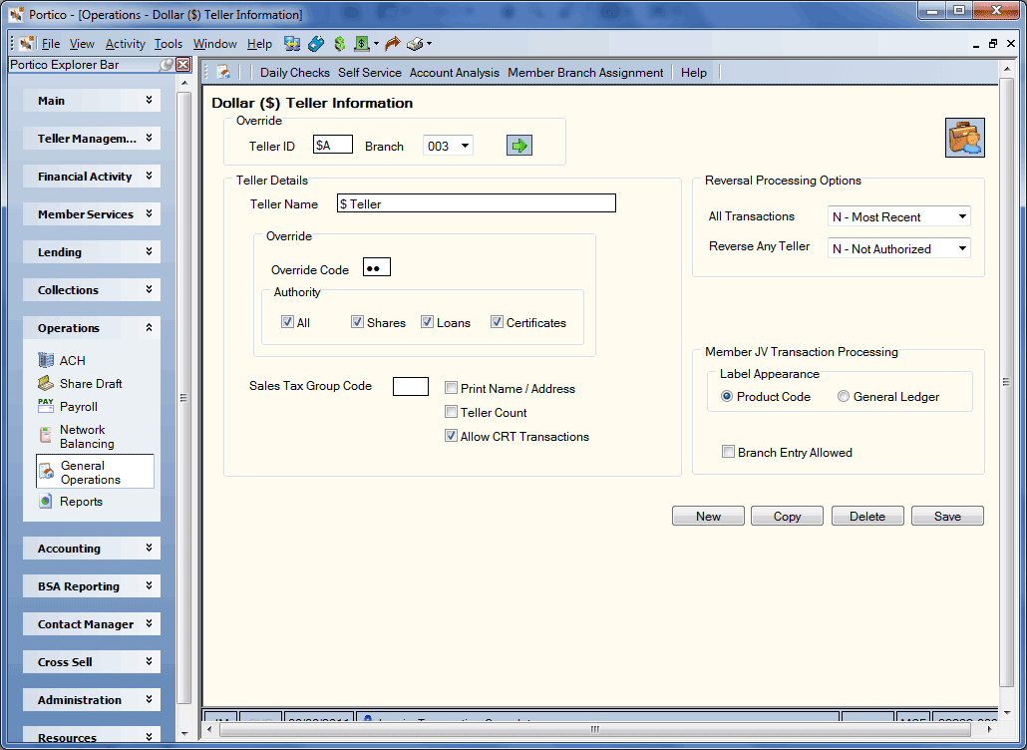Open Account Analysis tab
Screen dimensions: 1027x750
click(x=454, y=73)
